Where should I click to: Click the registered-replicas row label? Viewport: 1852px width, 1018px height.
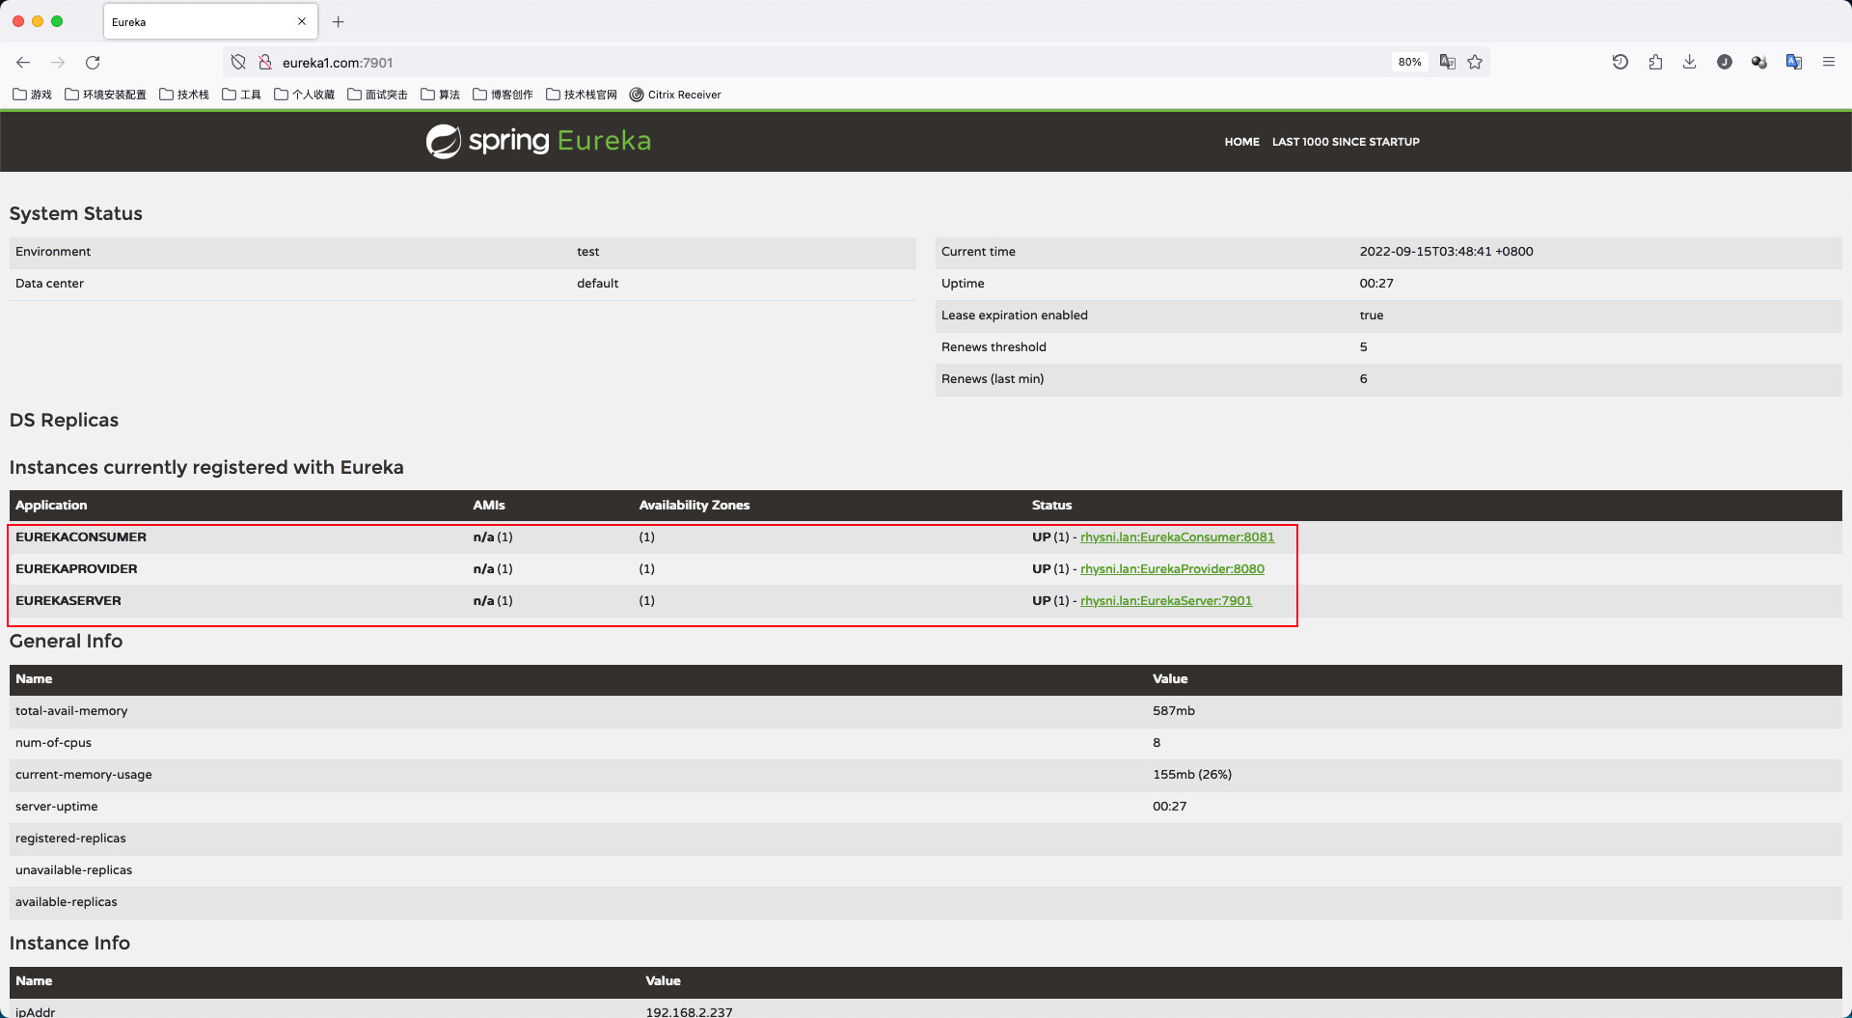70,839
